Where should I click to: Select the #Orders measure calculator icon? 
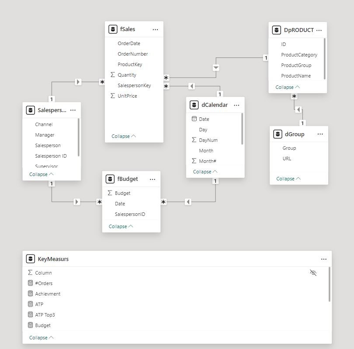click(x=30, y=283)
